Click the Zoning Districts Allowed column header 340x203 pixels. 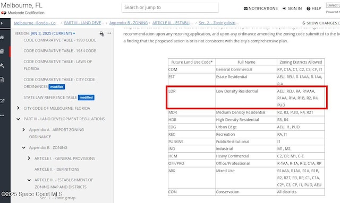pos(301,62)
